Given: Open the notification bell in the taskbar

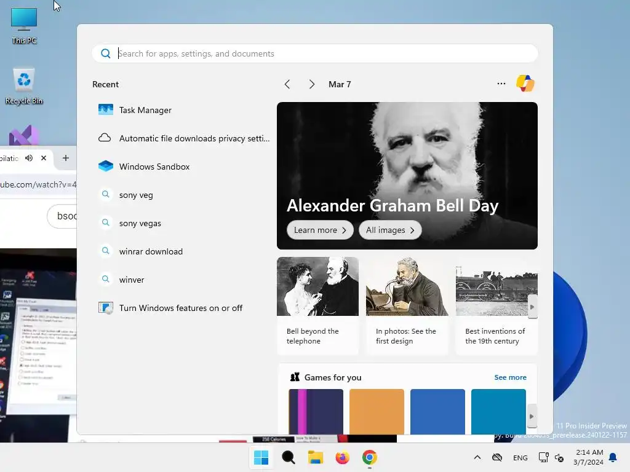Looking at the screenshot, I should click(x=613, y=457).
